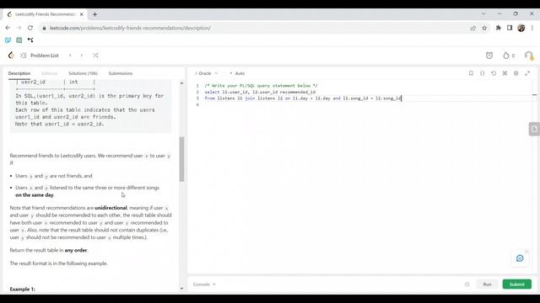This screenshot has width=540, height=303.
Task: Open Chrome profile avatar
Action: point(521,28)
